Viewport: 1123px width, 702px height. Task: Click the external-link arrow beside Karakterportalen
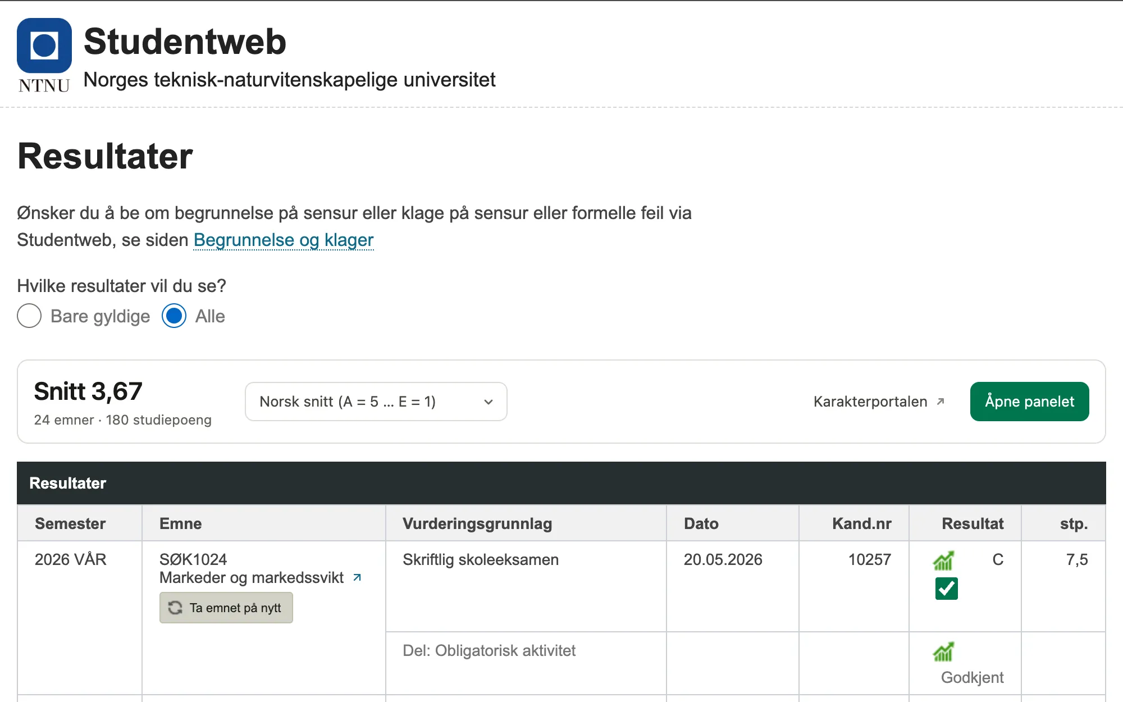941,402
